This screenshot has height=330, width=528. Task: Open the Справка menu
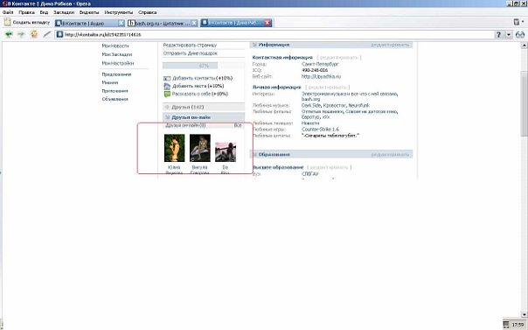[x=148, y=12]
